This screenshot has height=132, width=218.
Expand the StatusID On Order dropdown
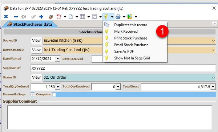(x=213, y=78)
